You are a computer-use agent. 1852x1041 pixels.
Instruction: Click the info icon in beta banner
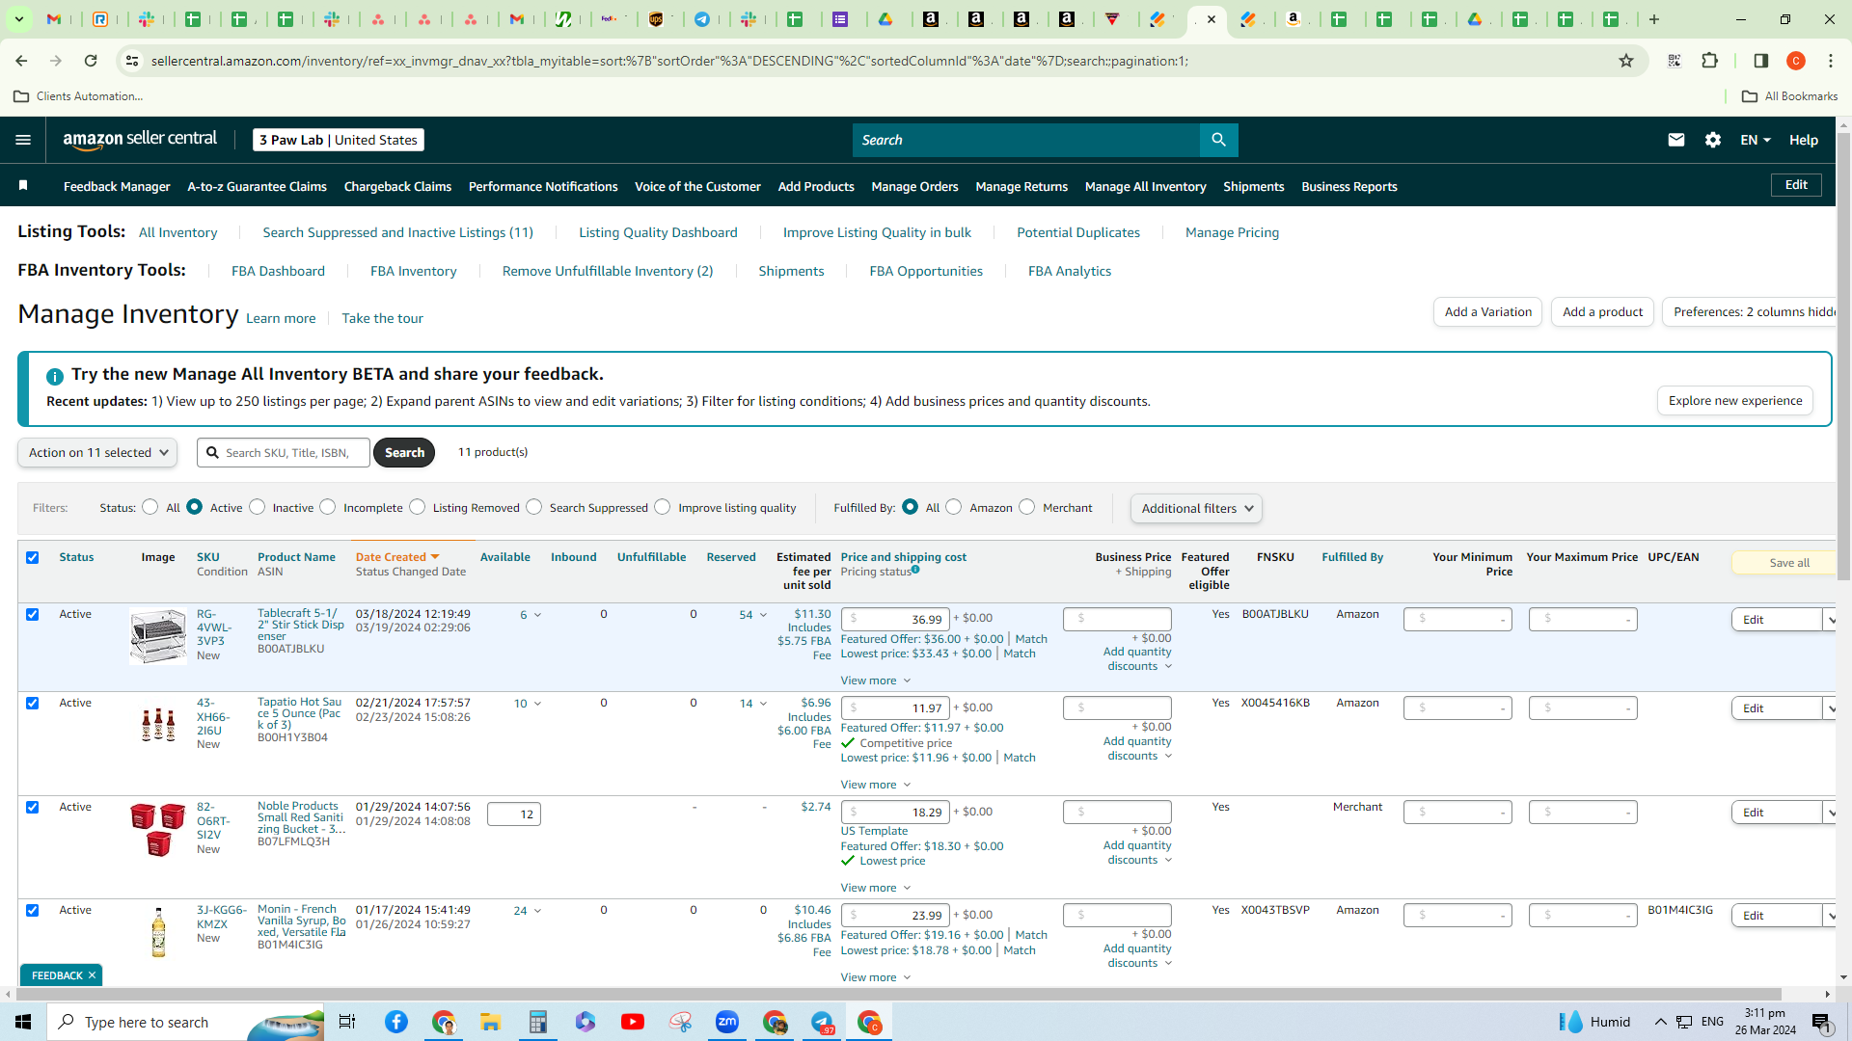tap(55, 376)
